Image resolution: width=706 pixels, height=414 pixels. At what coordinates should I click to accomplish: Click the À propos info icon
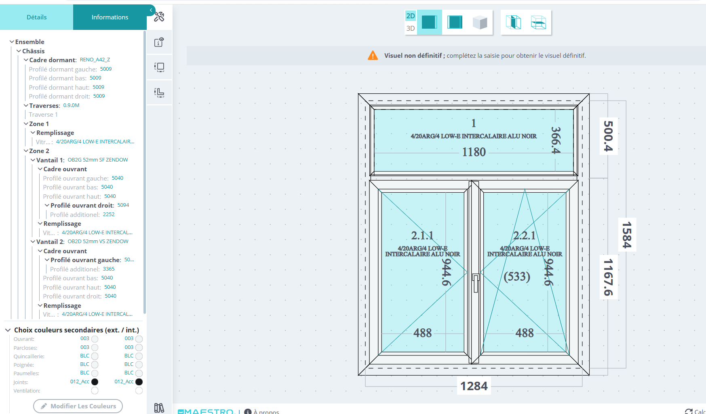pyautogui.click(x=248, y=412)
